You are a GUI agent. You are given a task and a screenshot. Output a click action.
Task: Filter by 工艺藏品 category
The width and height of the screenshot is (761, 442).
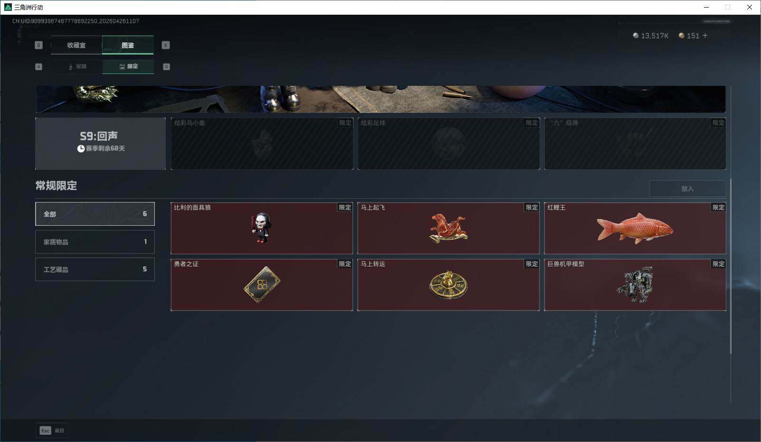tap(95, 269)
